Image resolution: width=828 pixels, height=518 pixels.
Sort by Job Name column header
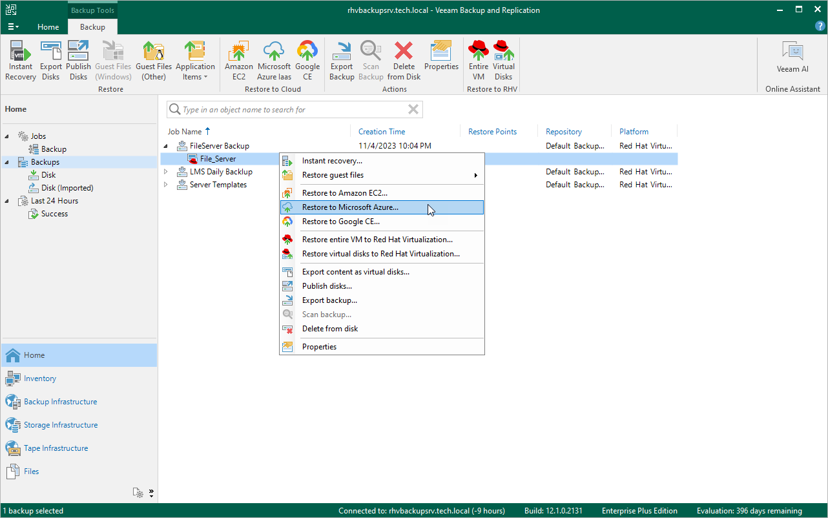185,132
